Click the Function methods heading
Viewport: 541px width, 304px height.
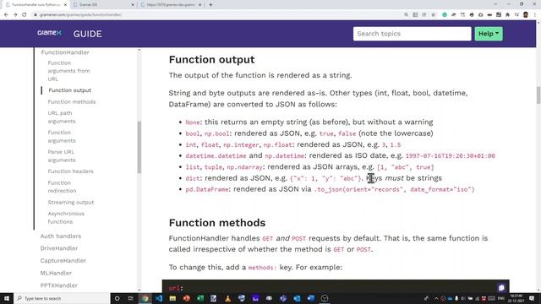(217, 223)
